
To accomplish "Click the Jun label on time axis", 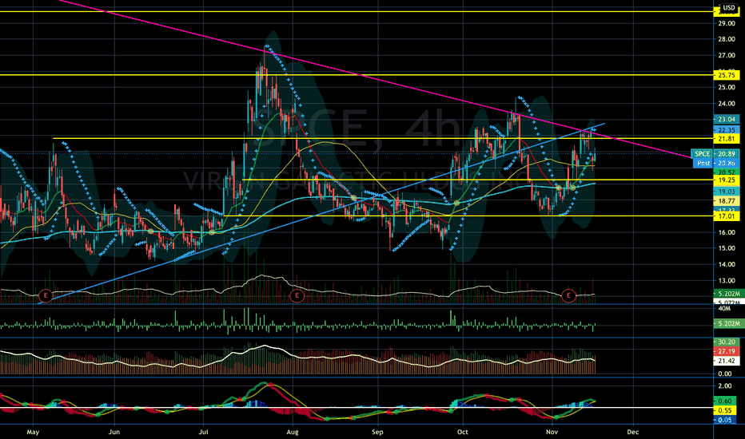I will (114, 432).
